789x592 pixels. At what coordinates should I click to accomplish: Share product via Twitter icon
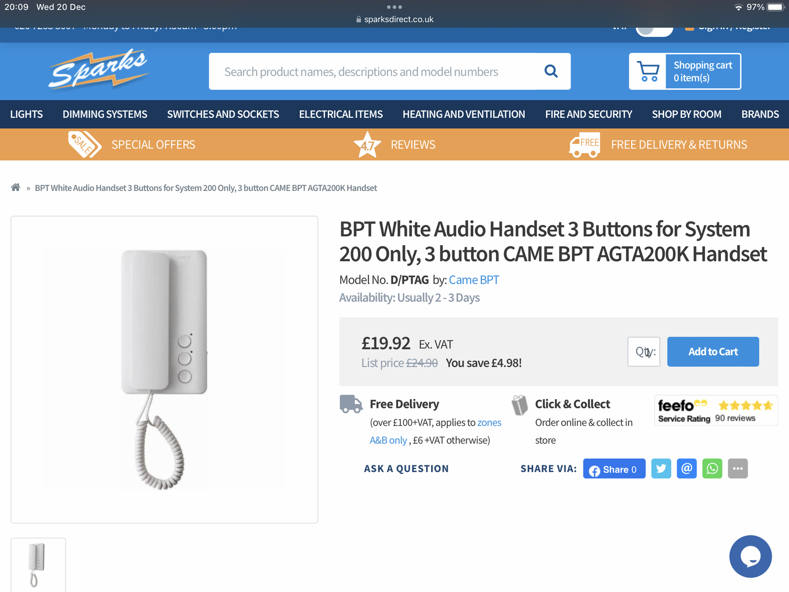[661, 469]
